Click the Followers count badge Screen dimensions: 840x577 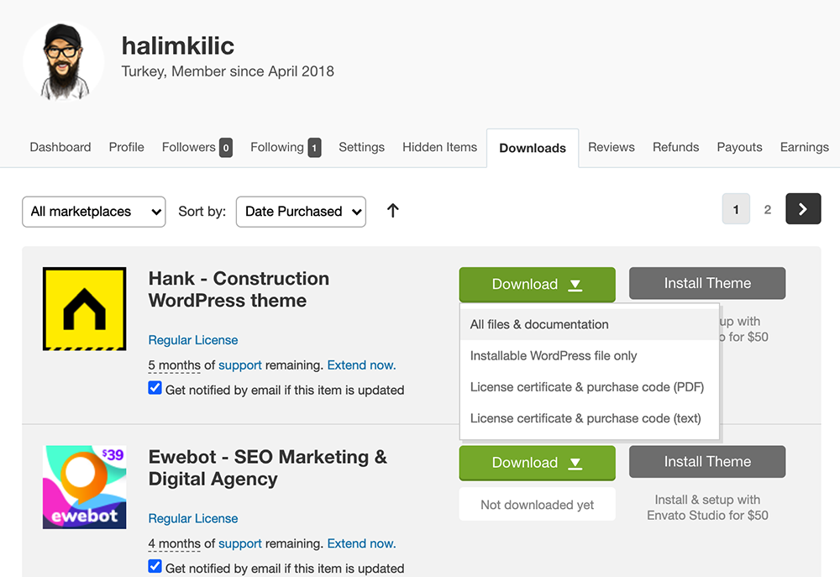(x=225, y=147)
